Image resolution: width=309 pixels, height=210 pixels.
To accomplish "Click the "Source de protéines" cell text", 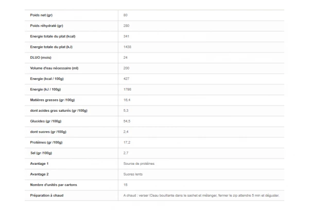I will click(x=139, y=164).
